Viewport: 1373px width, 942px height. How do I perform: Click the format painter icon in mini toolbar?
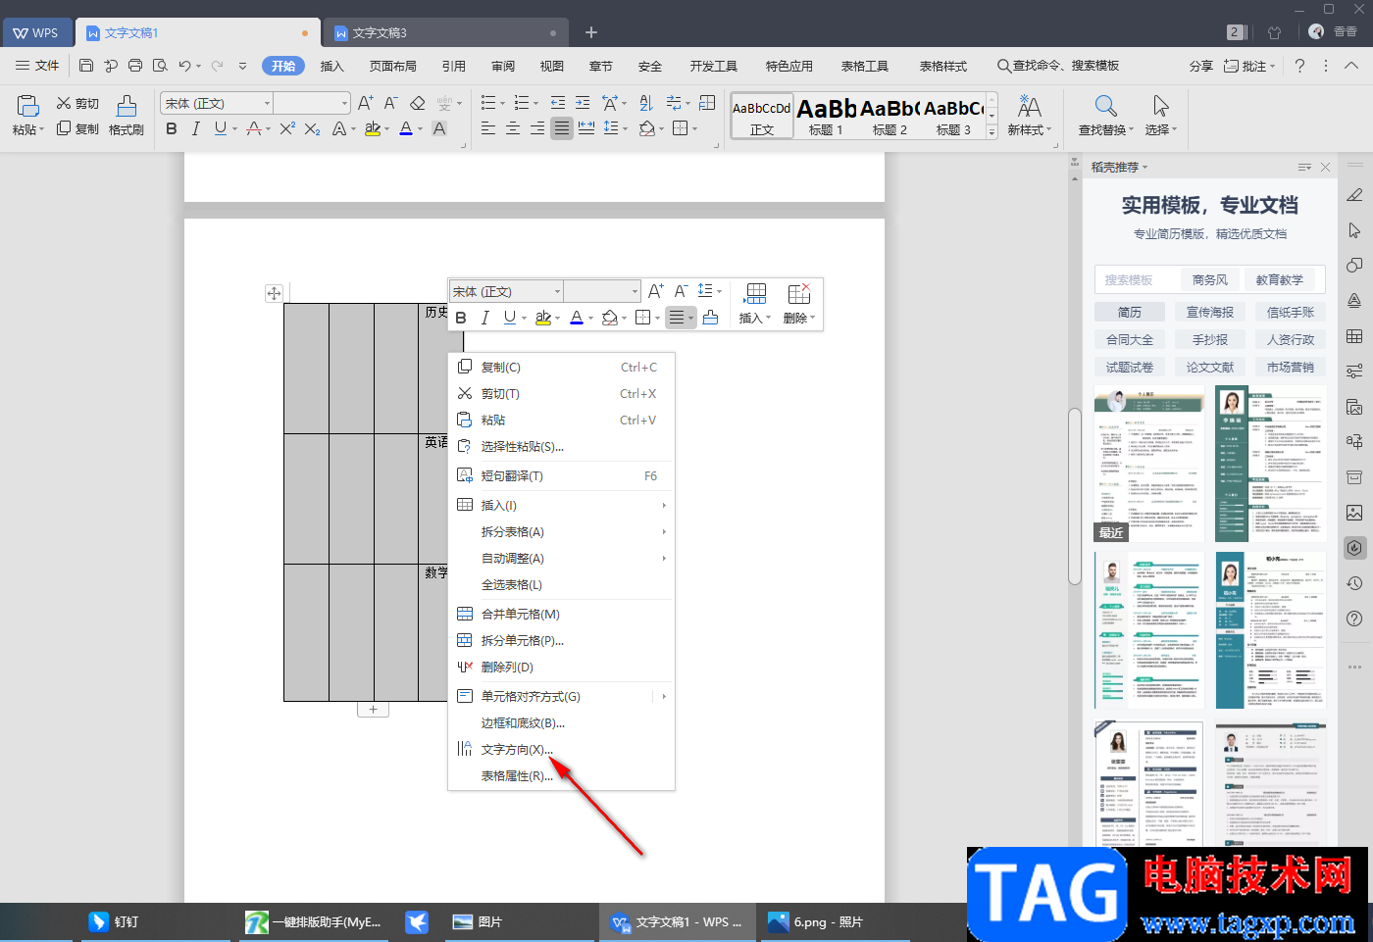click(x=710, y=318)
